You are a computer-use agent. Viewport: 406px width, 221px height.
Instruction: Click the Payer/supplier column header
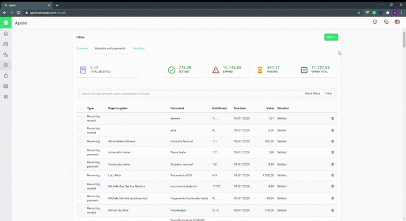(x=118, y=108)
